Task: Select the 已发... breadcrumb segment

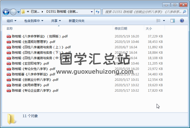Action: pos(35,12)
